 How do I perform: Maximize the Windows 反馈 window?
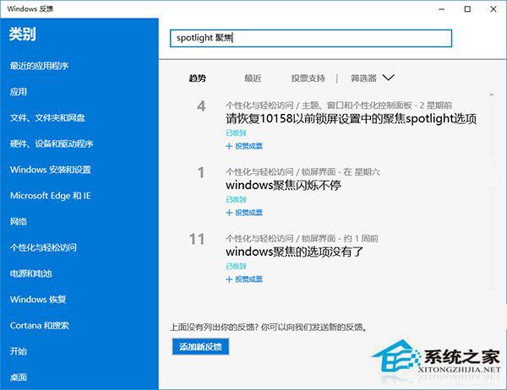coord(467,9)
